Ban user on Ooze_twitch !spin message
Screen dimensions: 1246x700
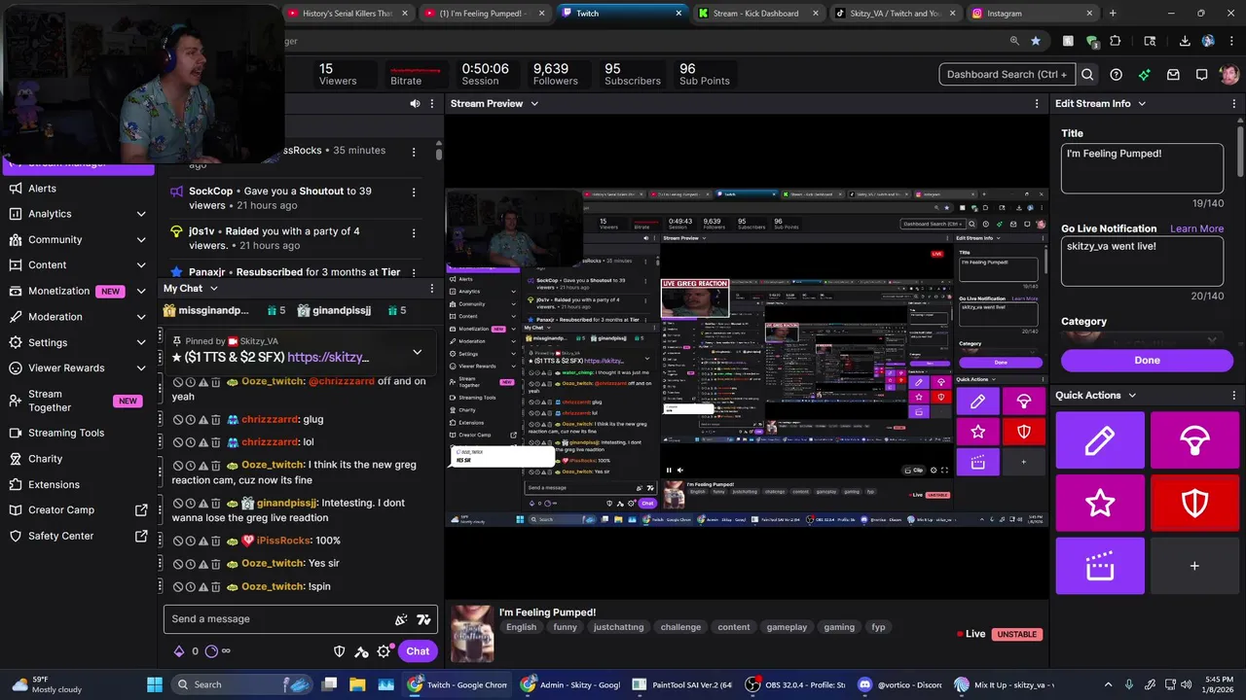[x=178, y=586]
